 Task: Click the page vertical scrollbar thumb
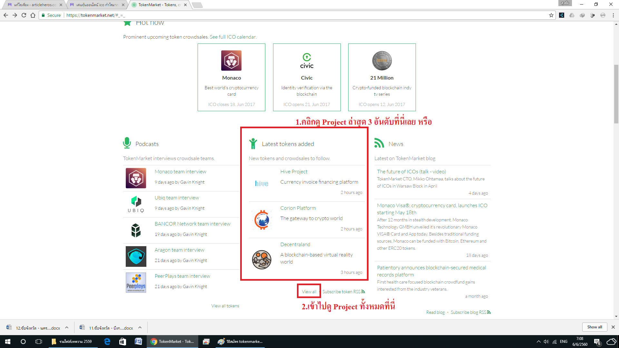(616, 93)
